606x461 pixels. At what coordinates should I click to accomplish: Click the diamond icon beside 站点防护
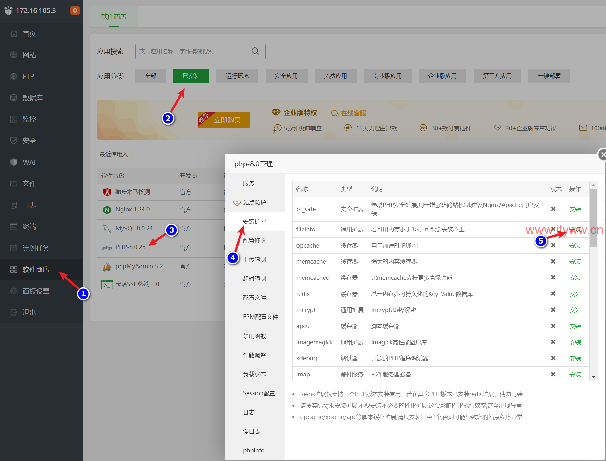(237, 203)
